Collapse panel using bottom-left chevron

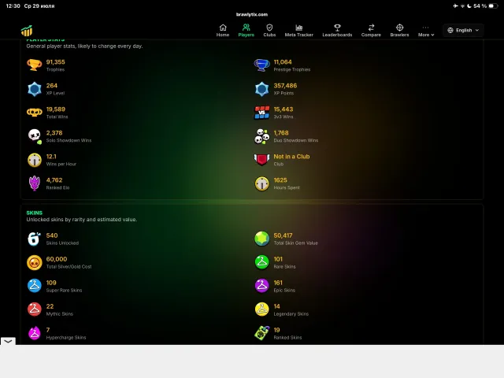(x=8, y=341)
